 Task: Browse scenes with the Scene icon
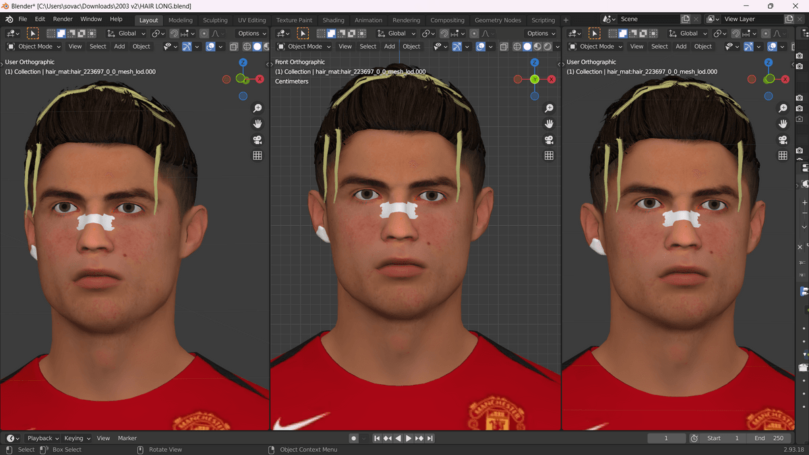pos(609,20)
